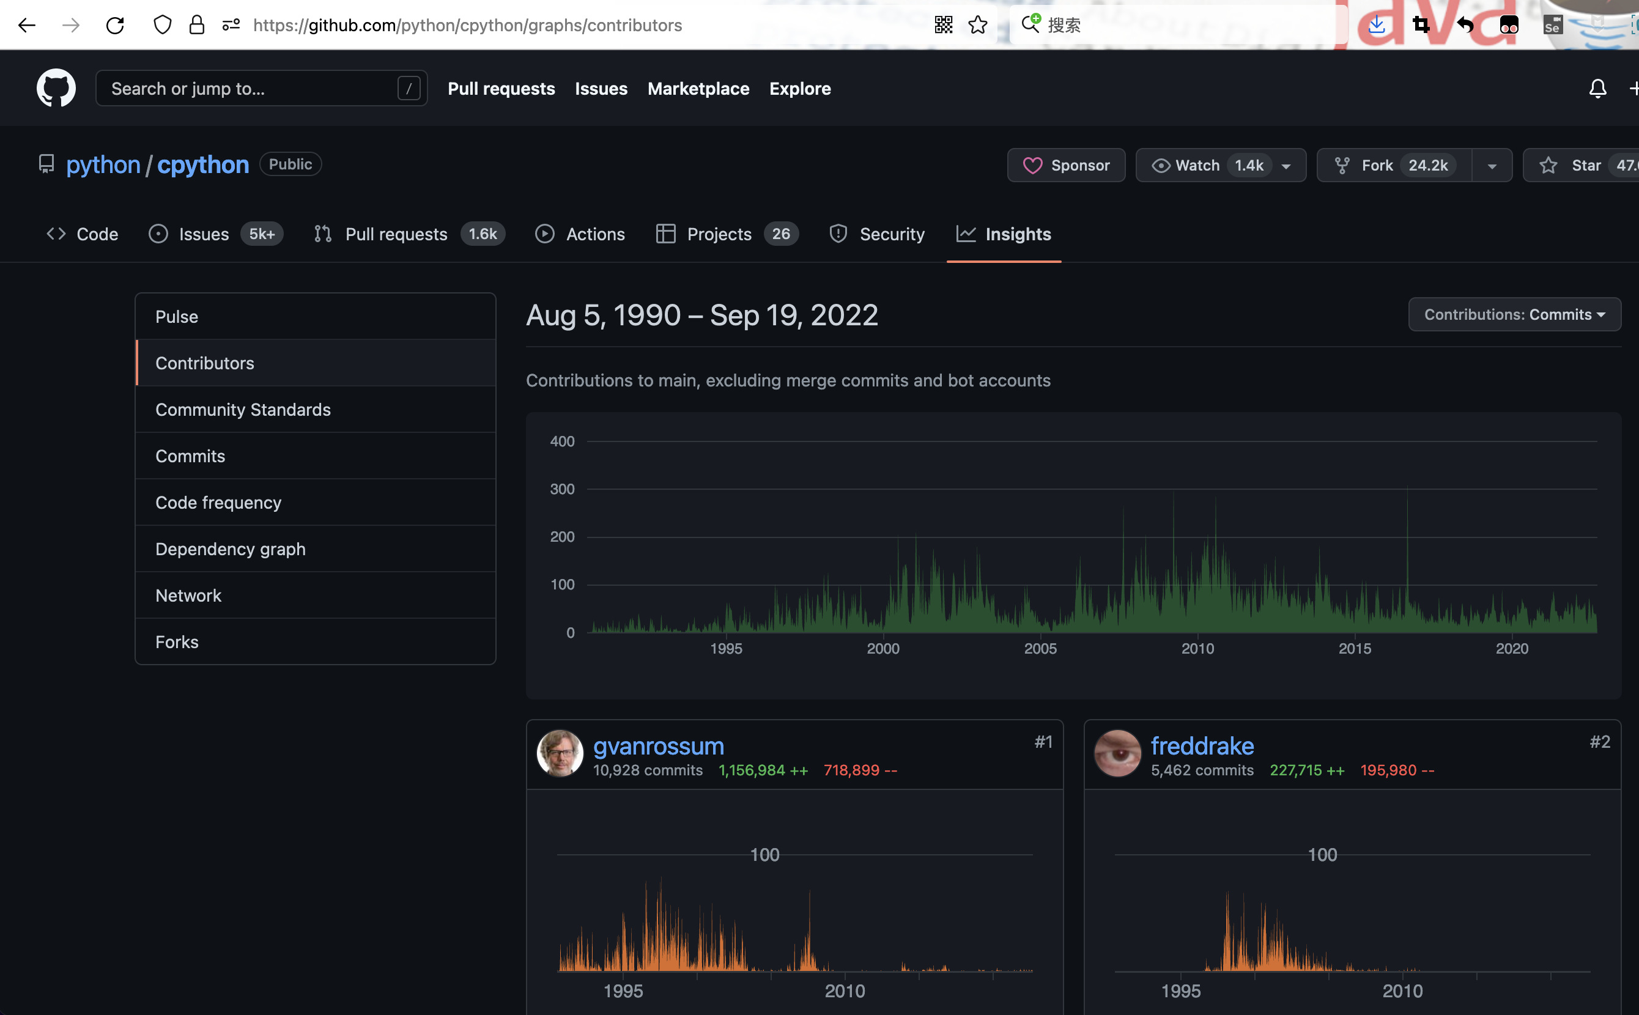Open the Projects tab
The image size is (1639, 1015).
[727, 234]
